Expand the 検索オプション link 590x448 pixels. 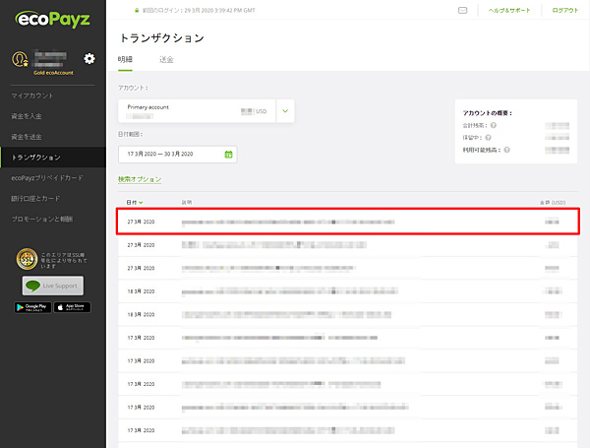[140, 179]
